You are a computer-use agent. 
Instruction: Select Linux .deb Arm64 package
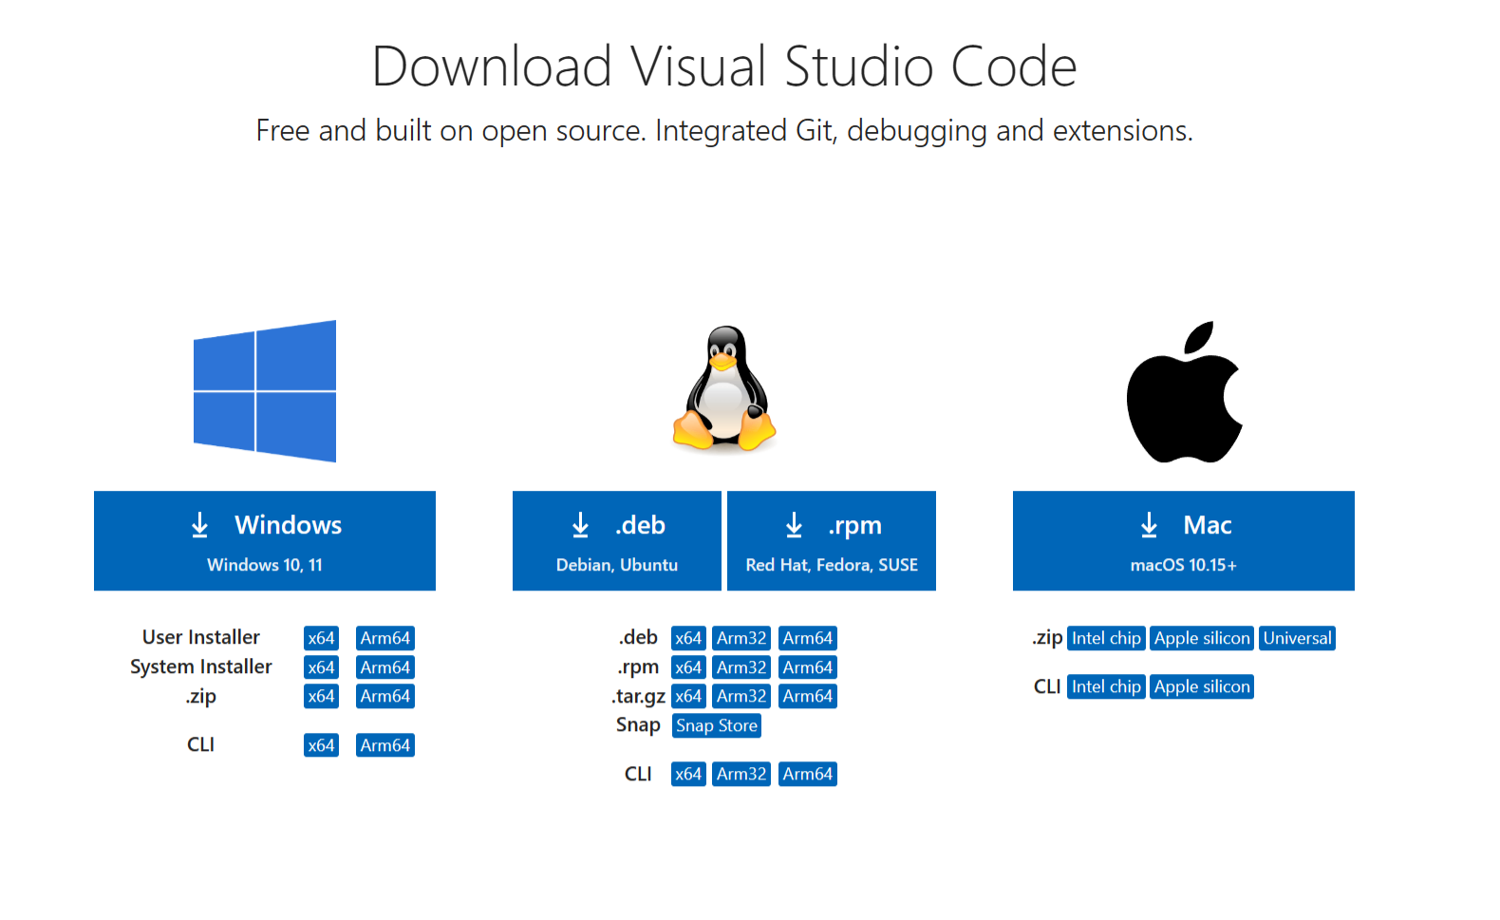(x=808, y=638)
